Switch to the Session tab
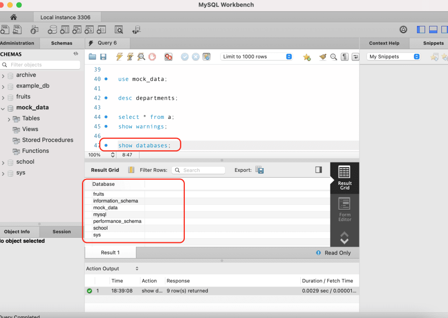 pyautogui.click(x=62, y=232)
